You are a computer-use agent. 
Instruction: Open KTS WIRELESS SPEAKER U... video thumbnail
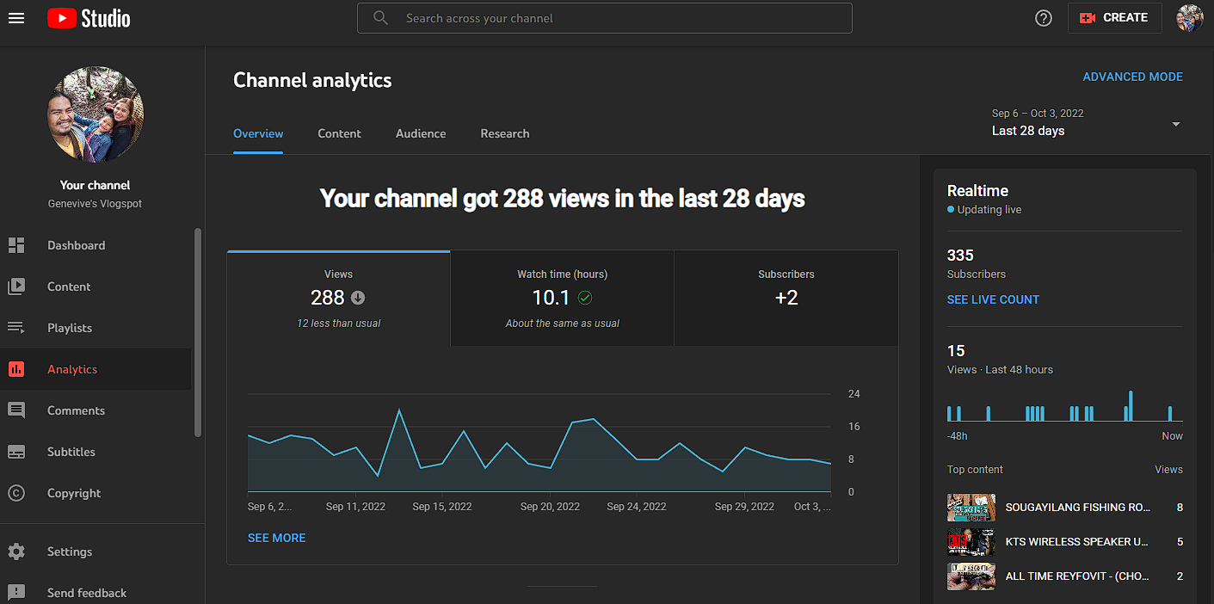971,542
